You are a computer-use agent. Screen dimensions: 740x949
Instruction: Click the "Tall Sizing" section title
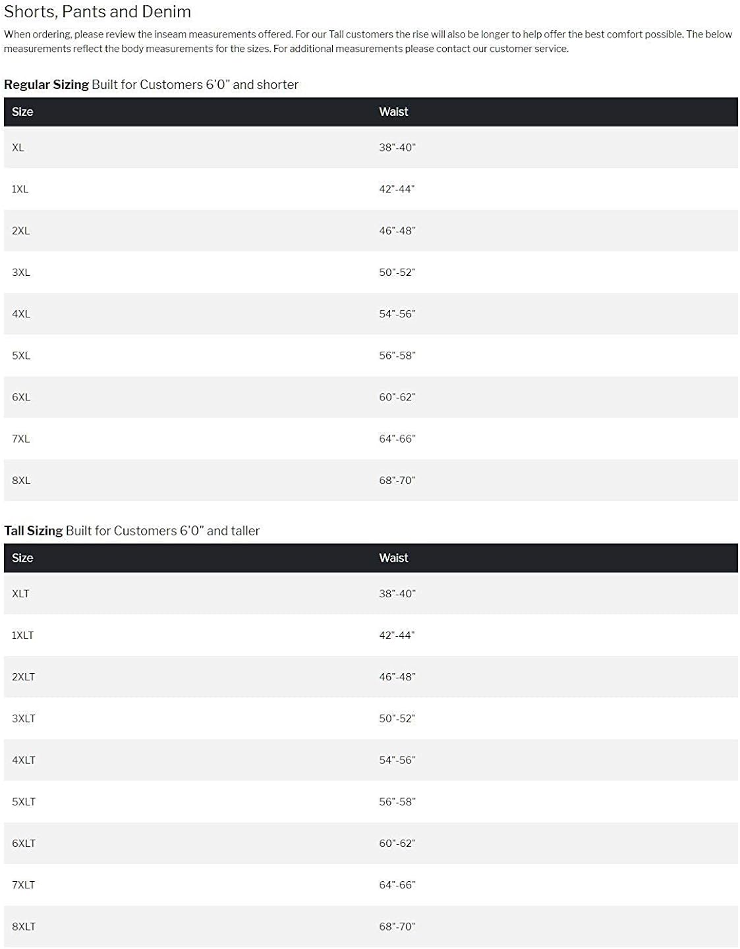click(34, 531)
